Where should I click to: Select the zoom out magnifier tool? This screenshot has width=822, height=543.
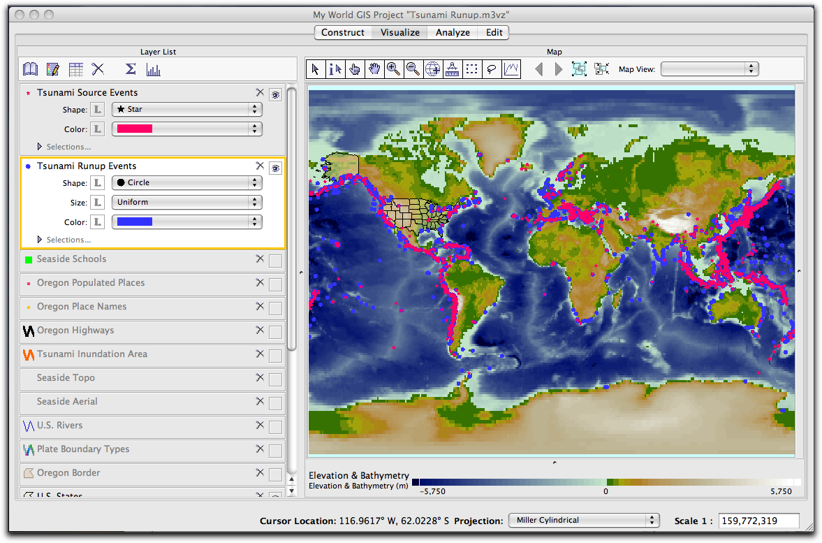(x=413, y=68)
